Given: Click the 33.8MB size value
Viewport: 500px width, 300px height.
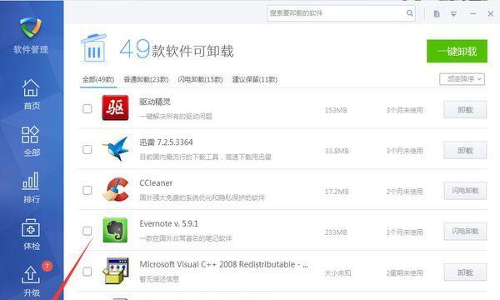Looking at the screenshot, I should (x=337, y=151).
